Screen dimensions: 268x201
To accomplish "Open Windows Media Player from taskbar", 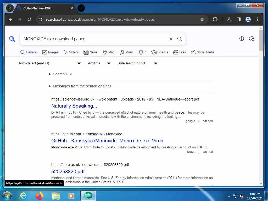I will click(x=71, y=196).
